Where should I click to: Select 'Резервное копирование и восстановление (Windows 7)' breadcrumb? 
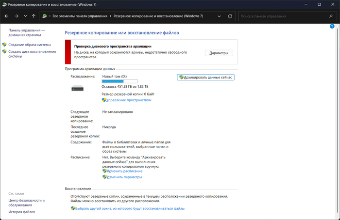point(158,16)
